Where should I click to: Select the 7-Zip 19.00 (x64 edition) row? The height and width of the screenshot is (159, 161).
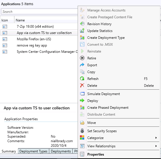pyautogui.click(x=39, y=27)
